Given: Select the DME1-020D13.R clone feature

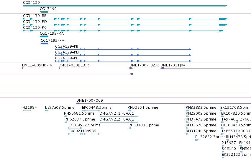Looking at the screenshot, I should [59, 68].
